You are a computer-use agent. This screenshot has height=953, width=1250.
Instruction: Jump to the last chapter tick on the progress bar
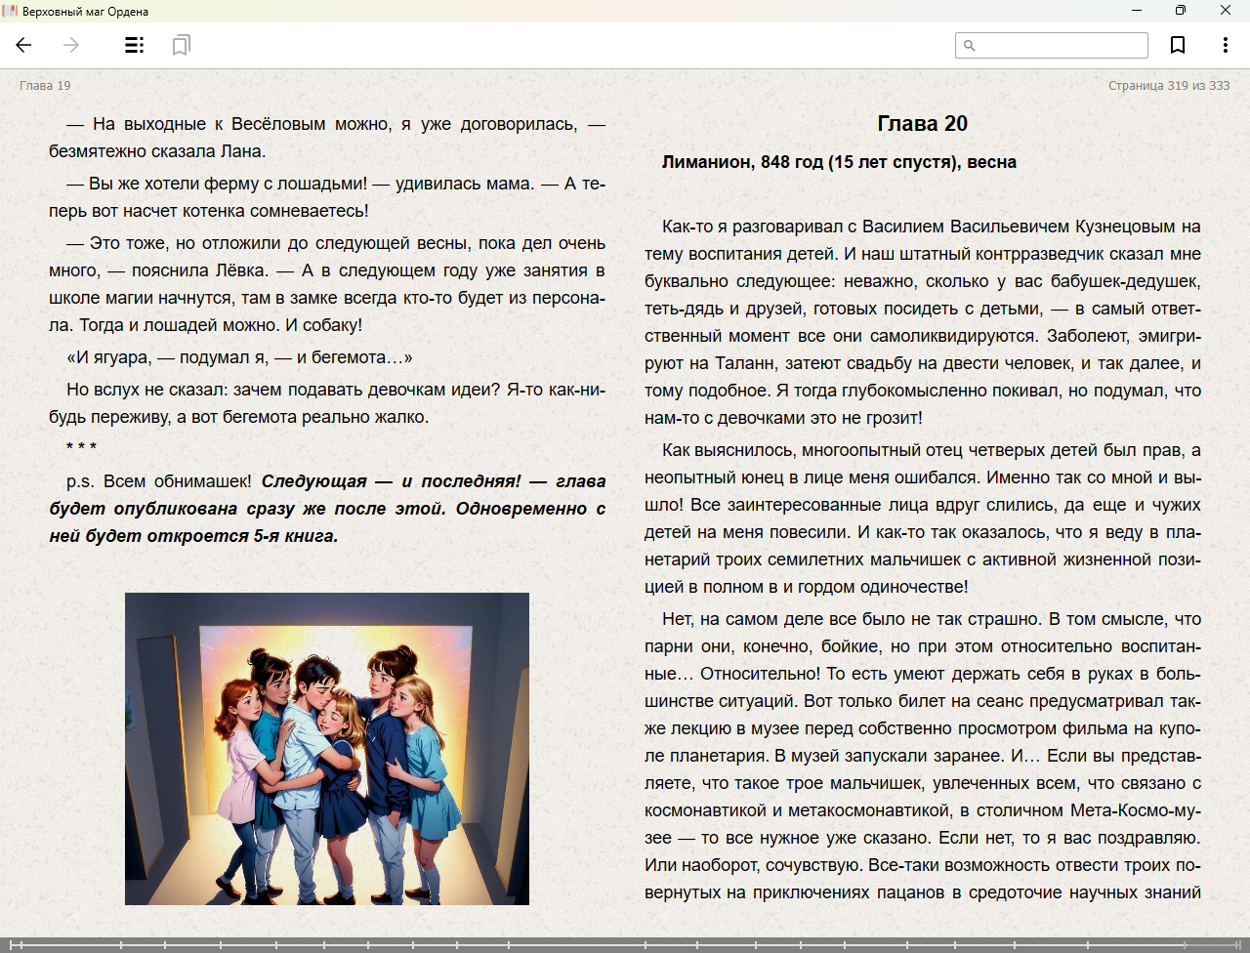click(1186, 944)
